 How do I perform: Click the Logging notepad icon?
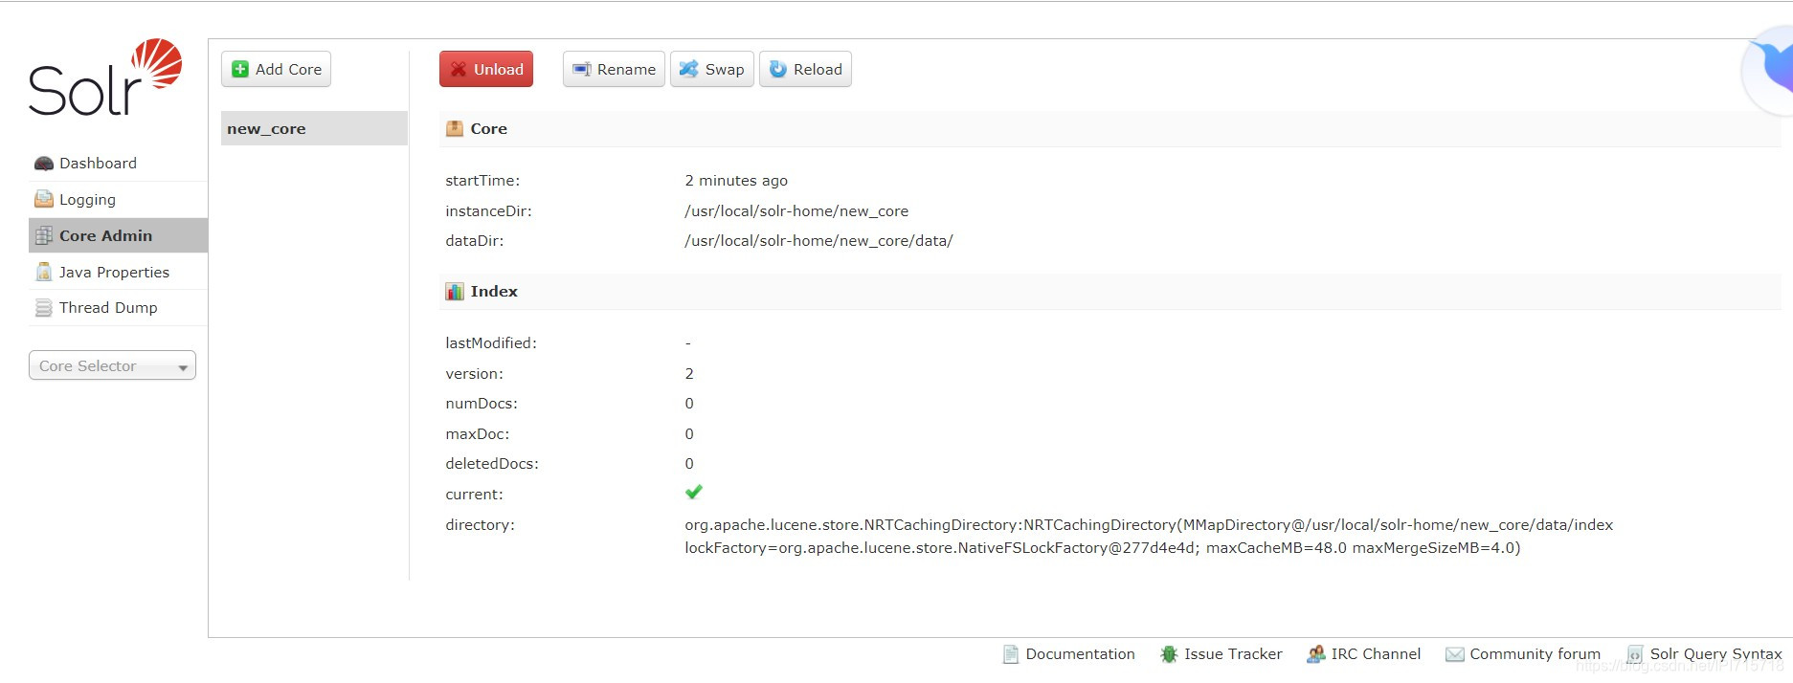tap(44, 199)
